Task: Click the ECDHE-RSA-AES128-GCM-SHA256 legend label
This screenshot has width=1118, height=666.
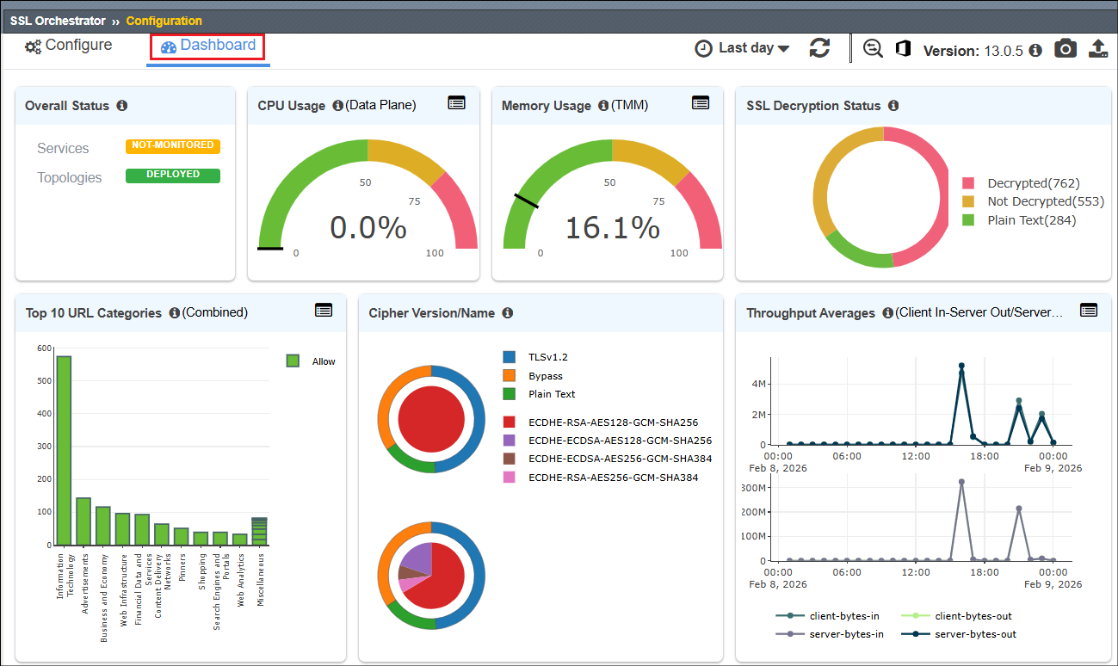Action: point(614,422)
